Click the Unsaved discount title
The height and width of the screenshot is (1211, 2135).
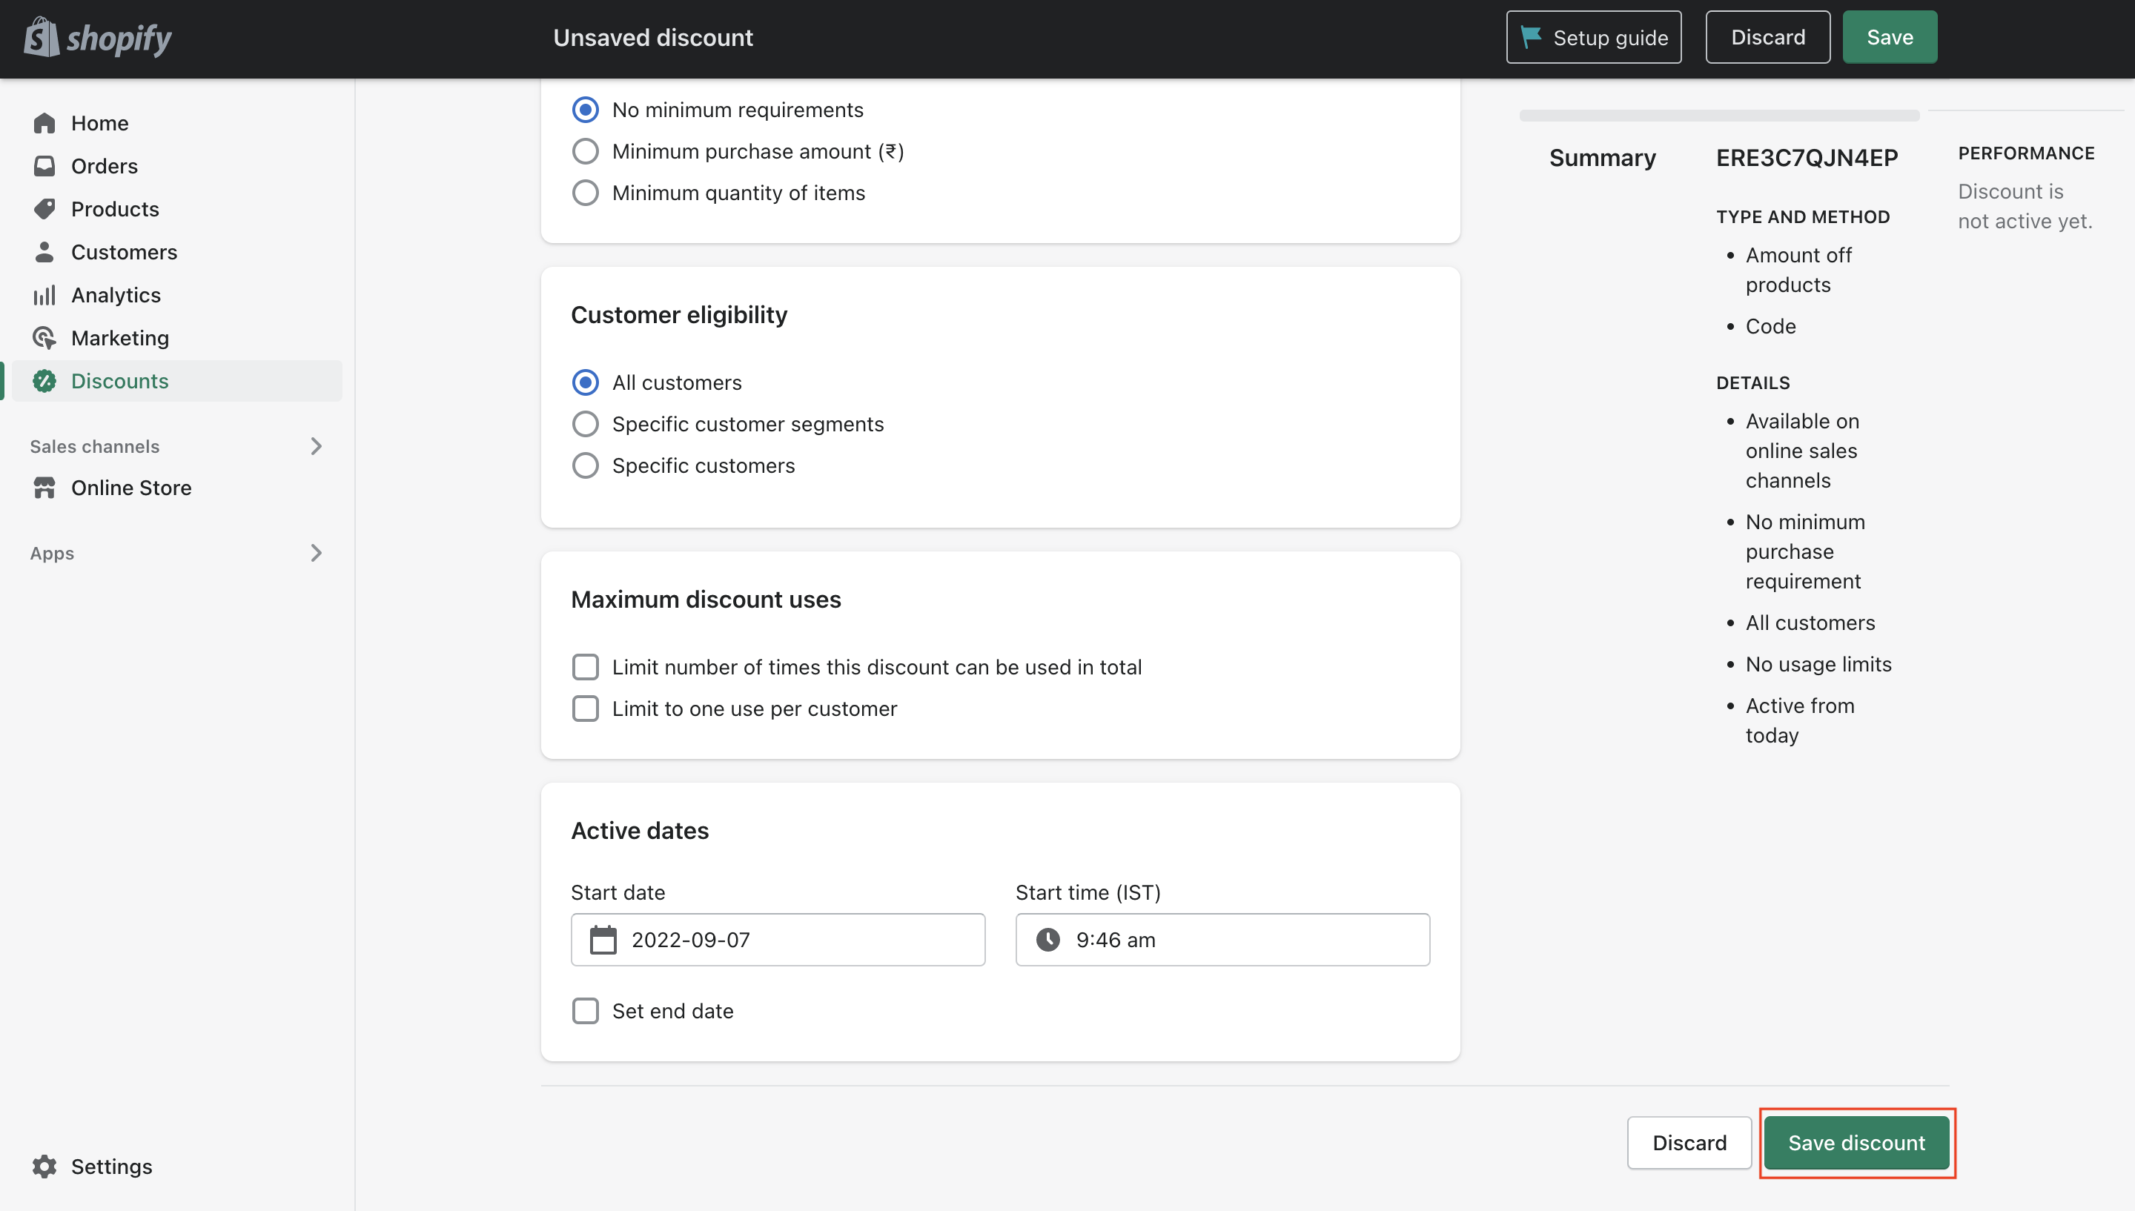[653, 38]
